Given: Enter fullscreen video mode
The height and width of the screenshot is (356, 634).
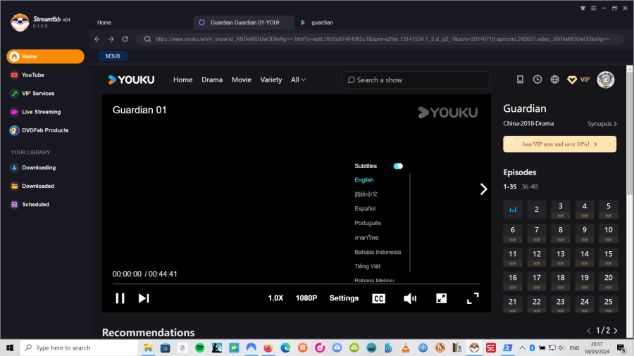Looking at the screenshot, I should (x=473, y=298).
